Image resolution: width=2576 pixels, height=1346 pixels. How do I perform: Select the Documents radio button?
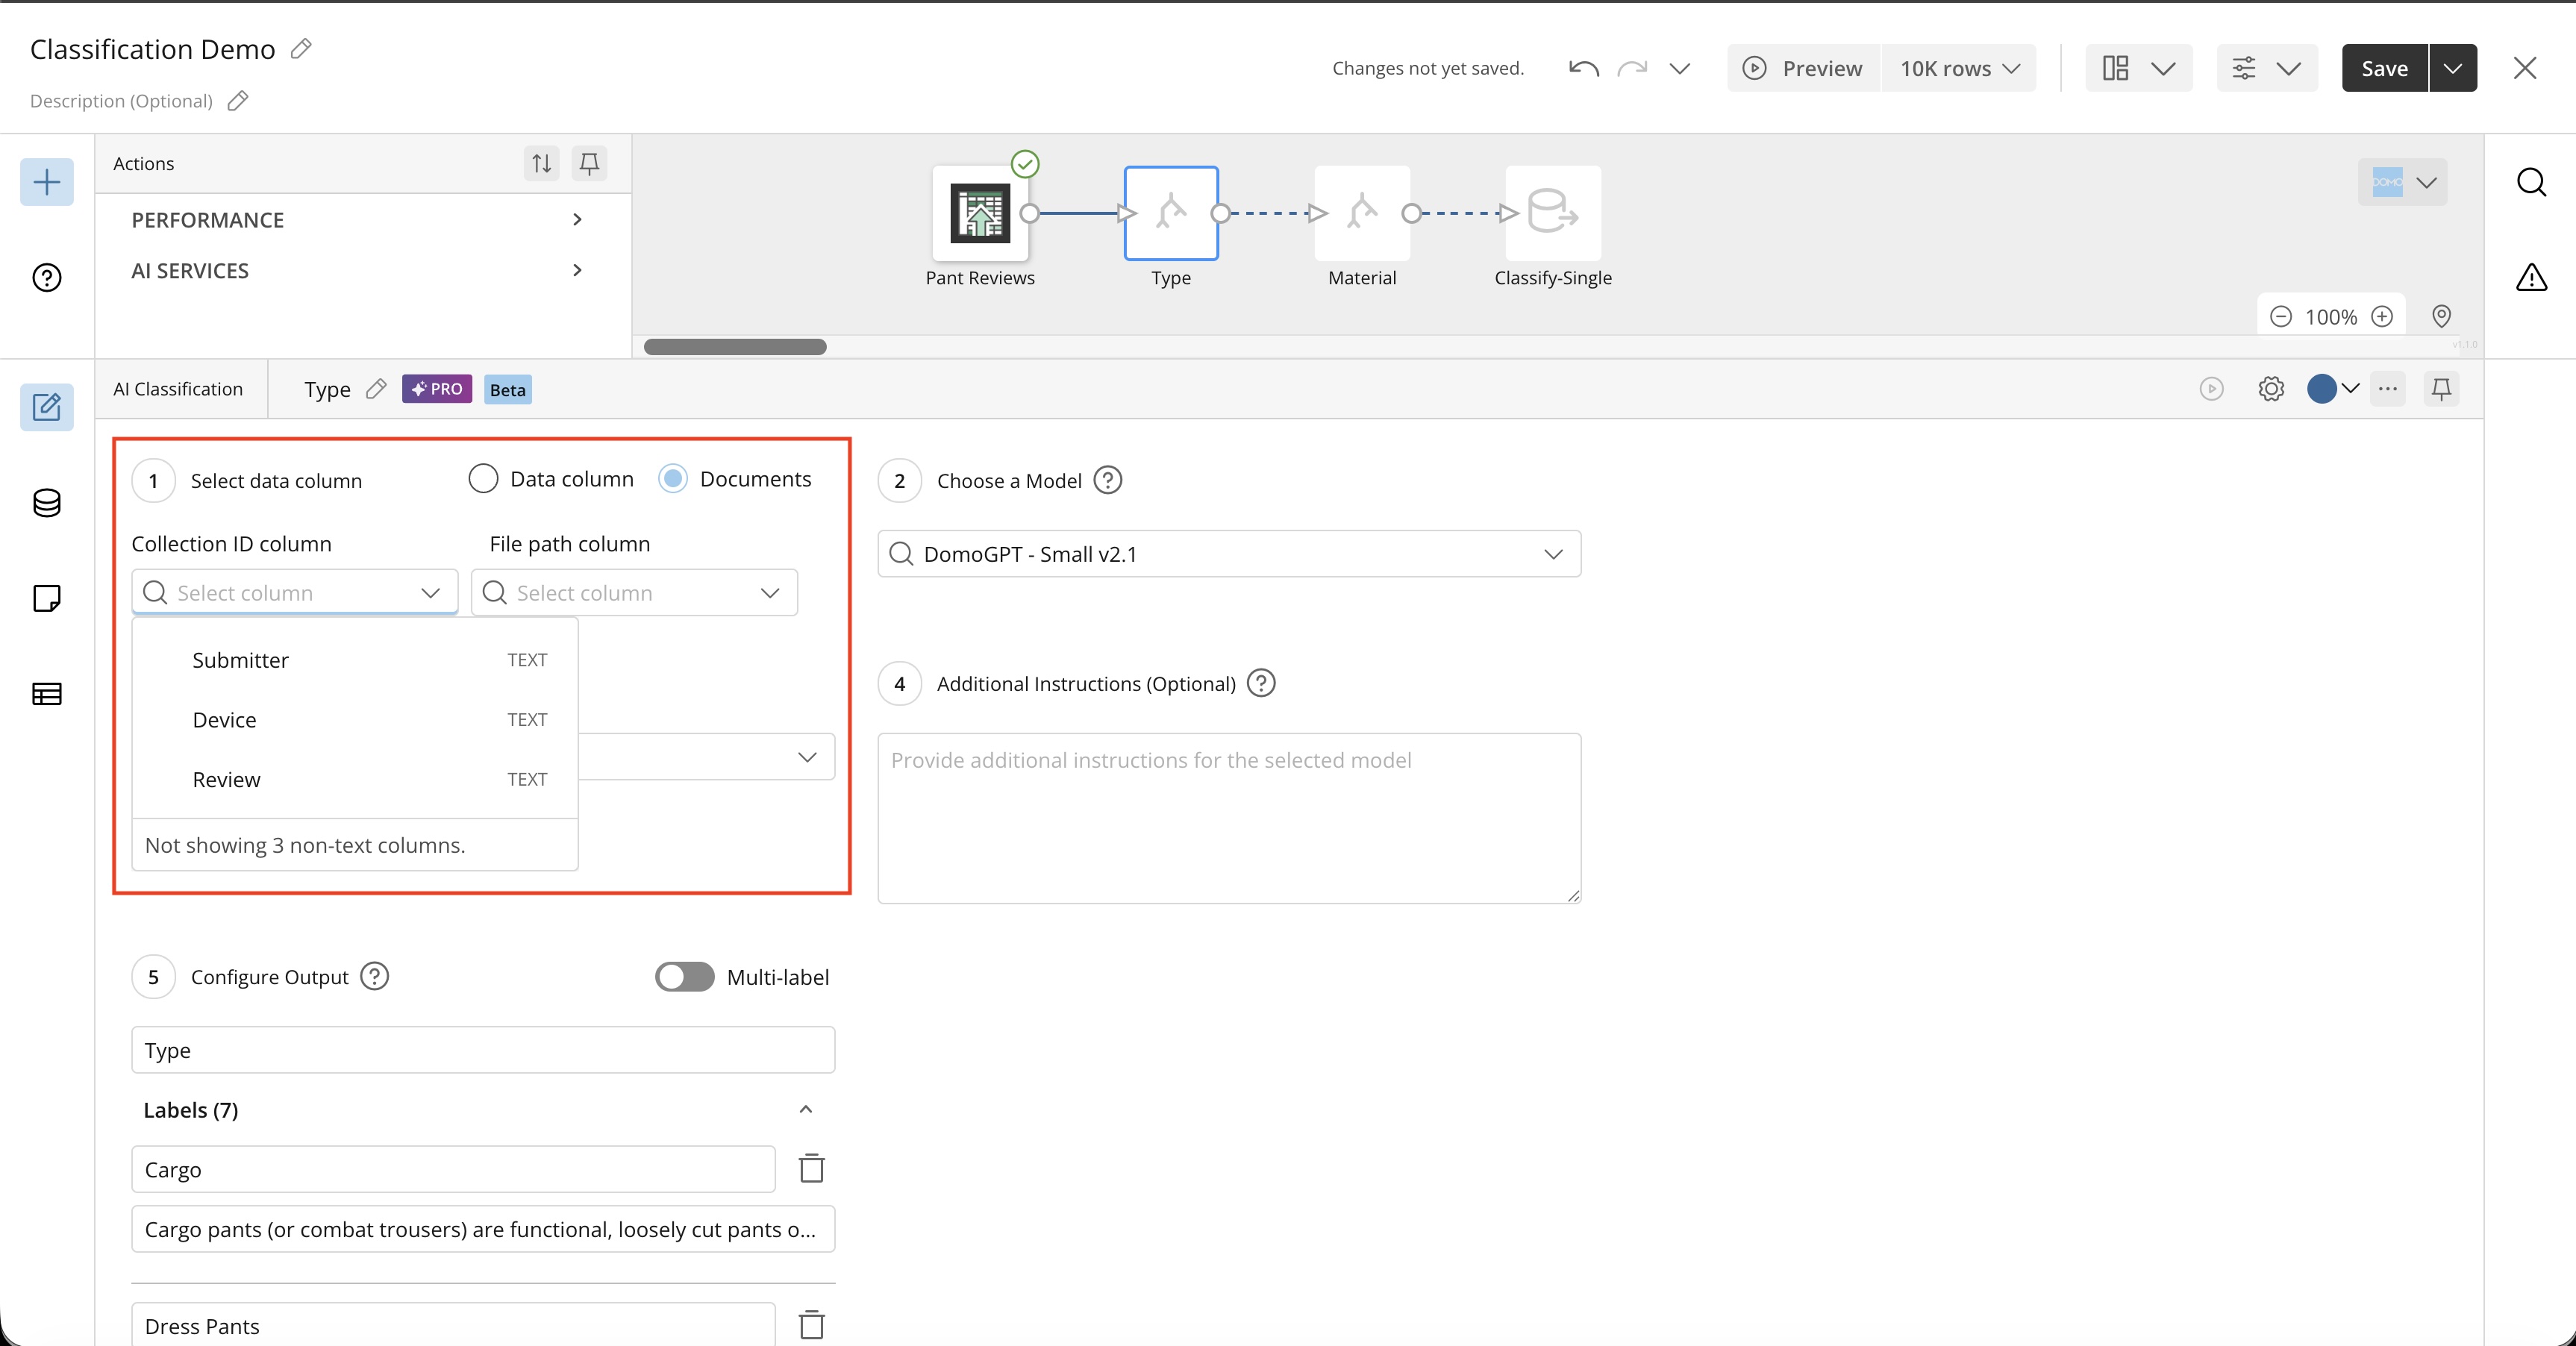point(673,479)
